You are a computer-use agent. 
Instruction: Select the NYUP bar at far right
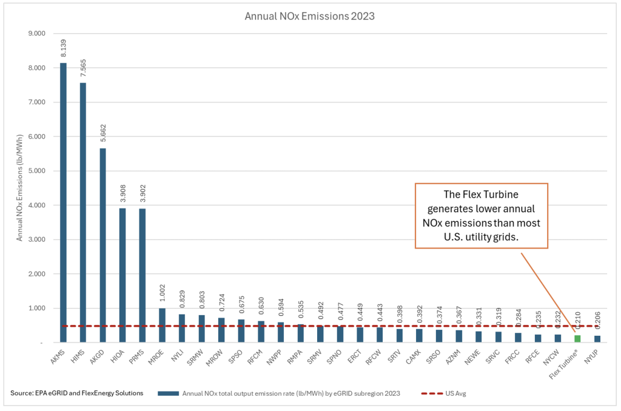(597, 339)
